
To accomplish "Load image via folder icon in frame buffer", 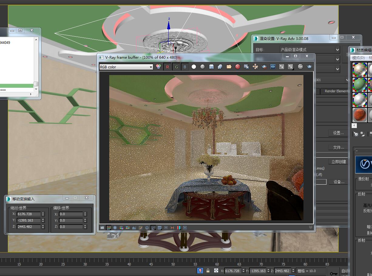I will 229,67.
